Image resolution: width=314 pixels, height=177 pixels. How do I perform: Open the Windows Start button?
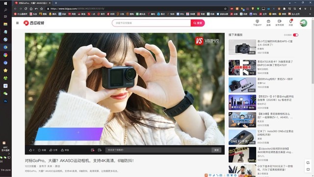(5, 3)
